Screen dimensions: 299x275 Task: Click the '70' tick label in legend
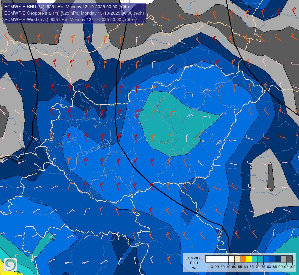(x=258, y=267)
